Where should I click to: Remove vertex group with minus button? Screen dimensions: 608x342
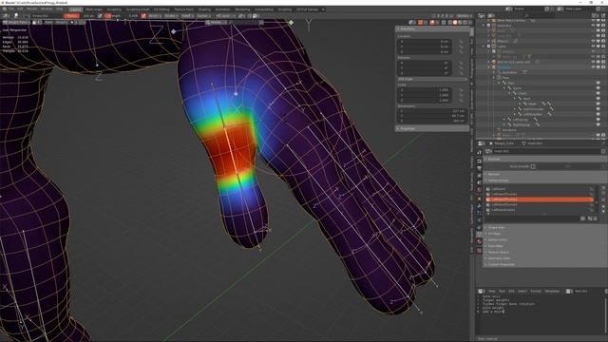(x=603, y=193)
